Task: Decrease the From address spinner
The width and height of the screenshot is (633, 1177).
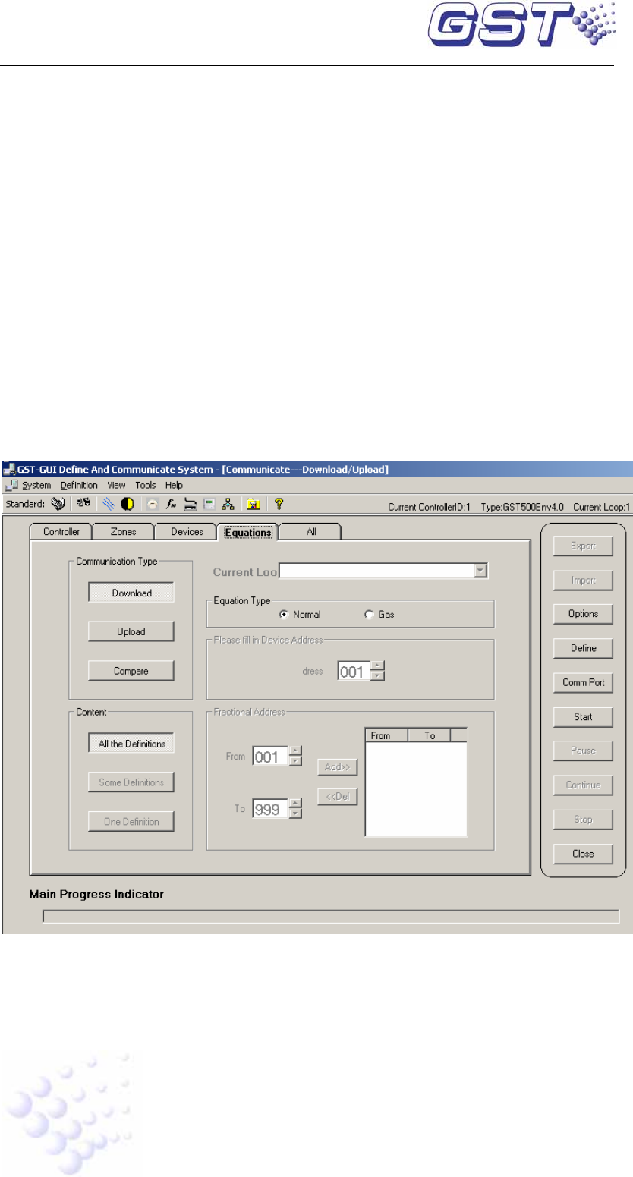Action: click(296, 760)
